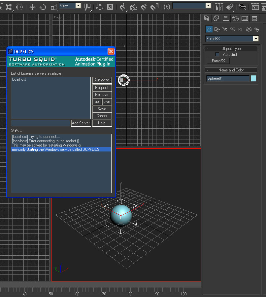Click the FumeFX object type button
Viewport: 266px width, 297px height.
tap(218, 61)
